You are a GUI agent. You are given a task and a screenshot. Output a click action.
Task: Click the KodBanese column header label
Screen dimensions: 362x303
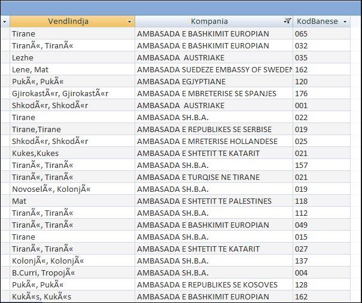coord(317,22)
